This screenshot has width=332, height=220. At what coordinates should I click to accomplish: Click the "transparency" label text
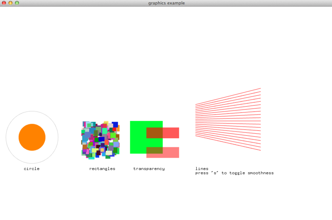coord(149,169)
